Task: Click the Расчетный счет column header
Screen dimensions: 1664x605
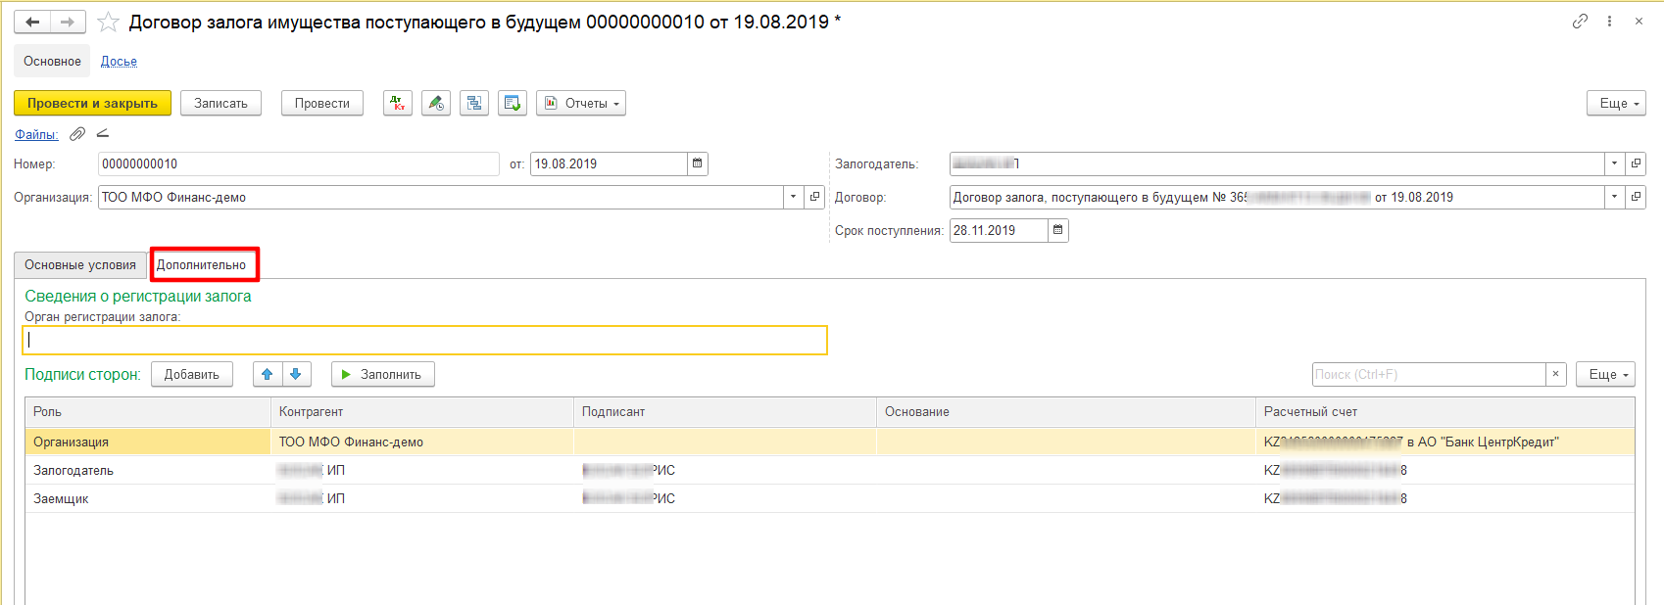Action: [1445, 412]
